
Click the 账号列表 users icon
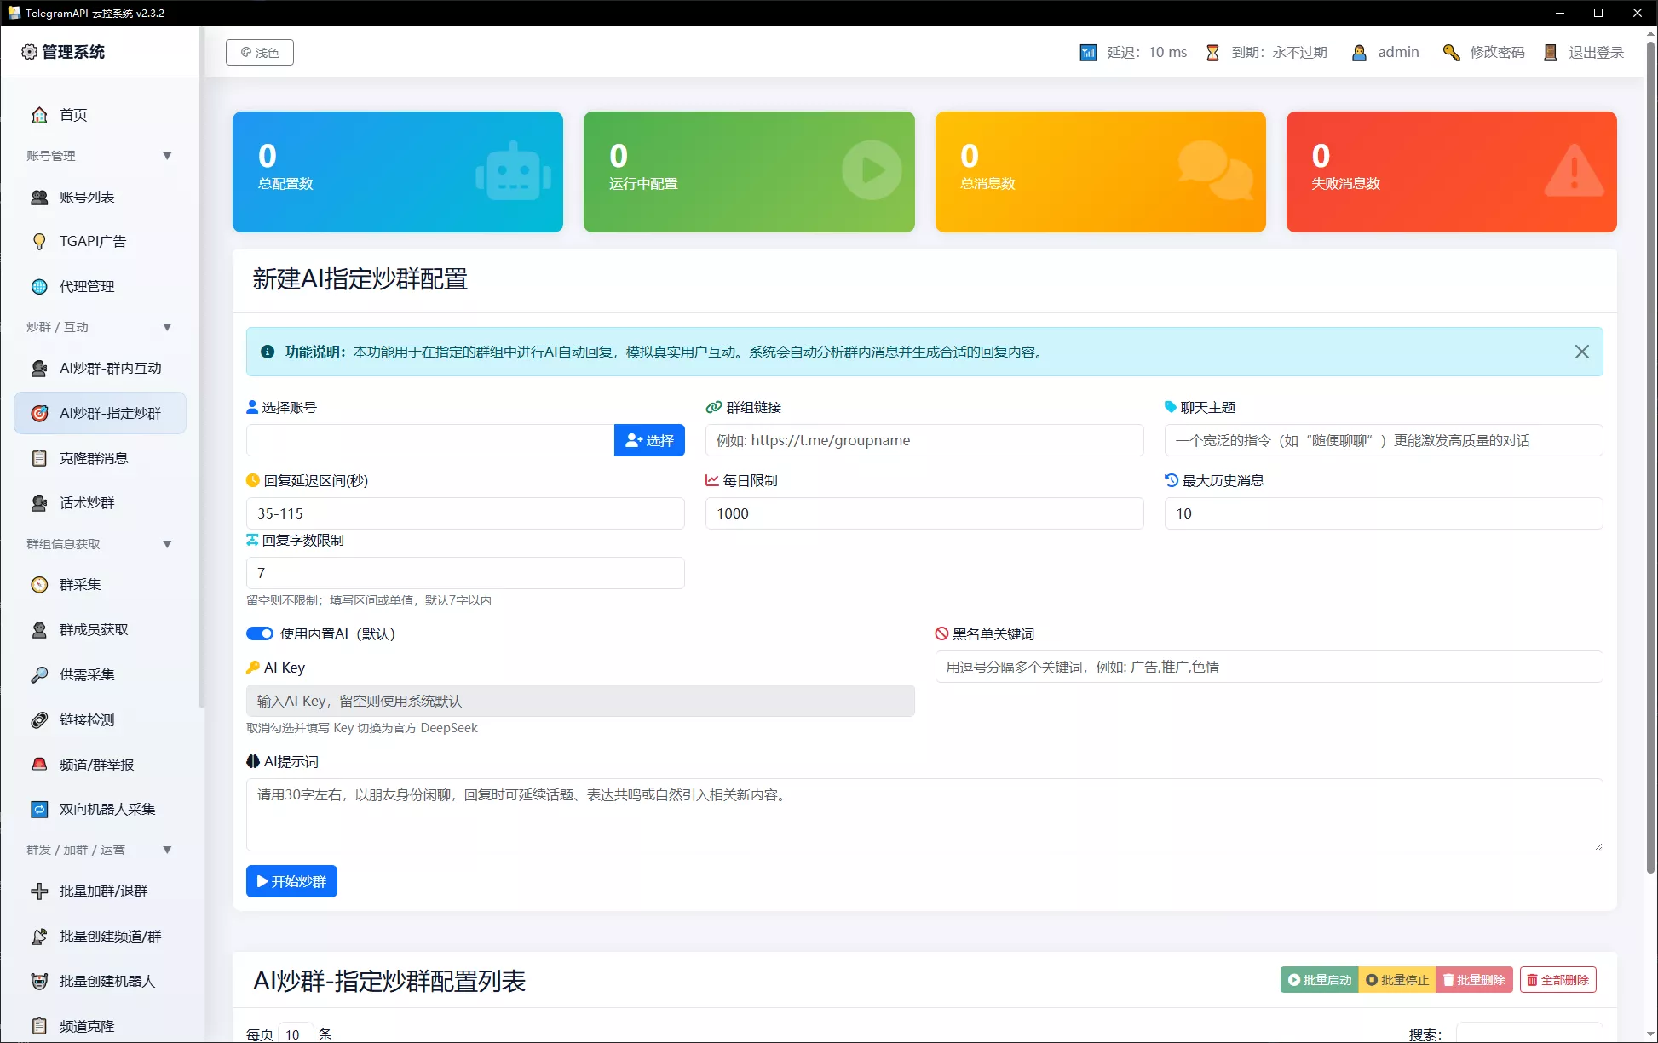pos(39,198)
